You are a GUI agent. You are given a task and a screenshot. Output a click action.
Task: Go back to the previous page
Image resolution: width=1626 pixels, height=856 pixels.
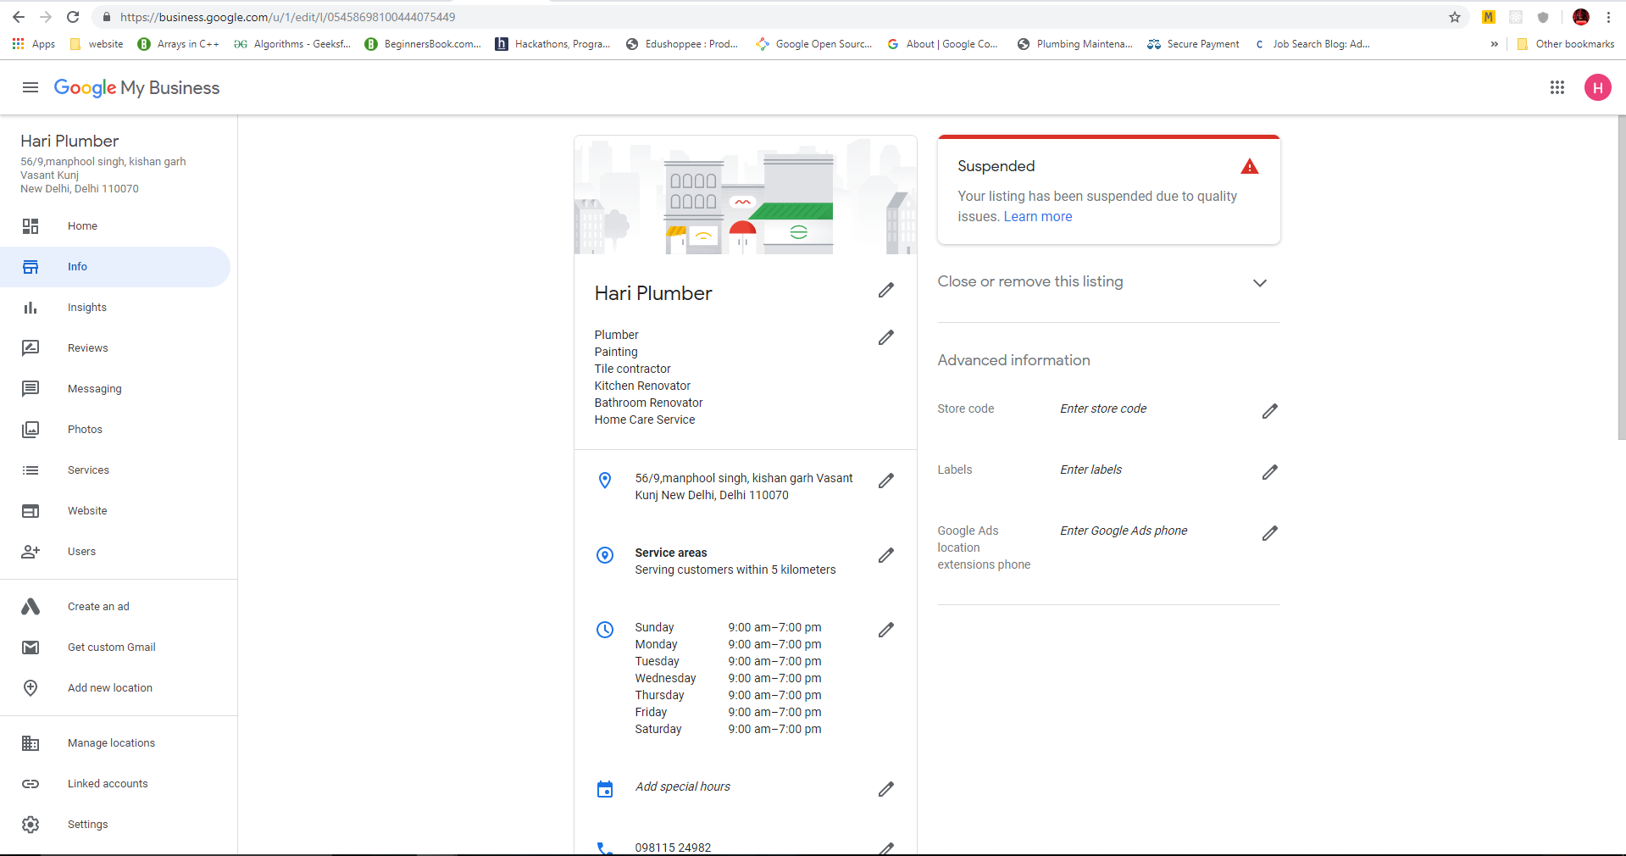[x=19, y=17]
